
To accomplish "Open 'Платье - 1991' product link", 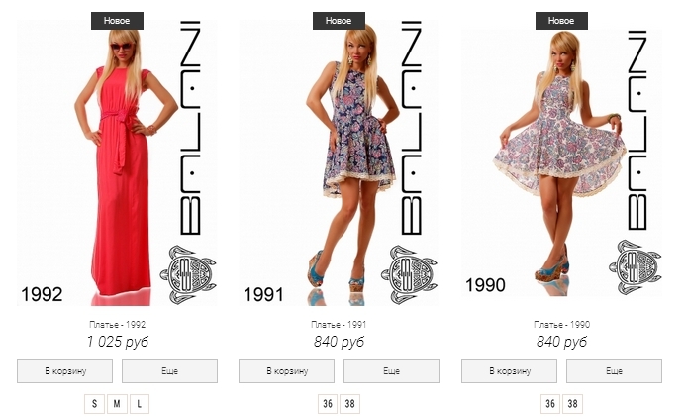I will tap(339, 325).
